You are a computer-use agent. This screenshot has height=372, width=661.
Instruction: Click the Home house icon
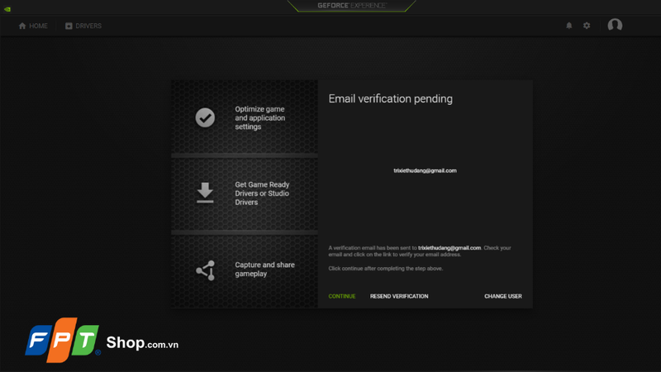[x=22, y=26]
